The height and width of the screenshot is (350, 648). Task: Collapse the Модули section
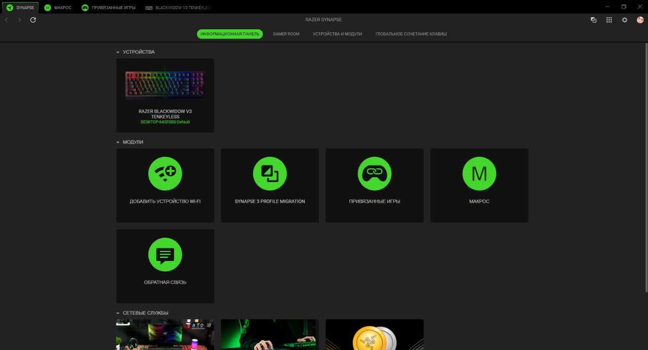[x=118, y=142]
